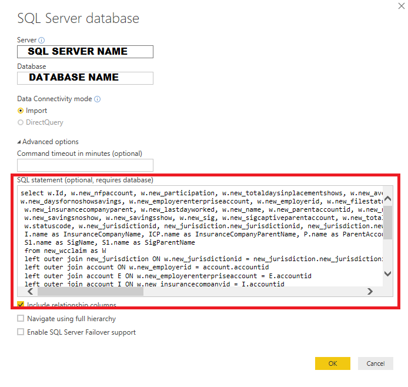The image size is (408, 387).
Task: Click the SQL statement scroll down arrow
Action: coord(387,273)
